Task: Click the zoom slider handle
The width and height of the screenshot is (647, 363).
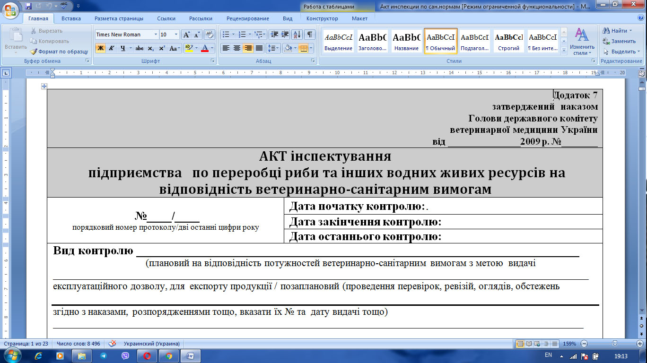Action: [x=615, y=344]
